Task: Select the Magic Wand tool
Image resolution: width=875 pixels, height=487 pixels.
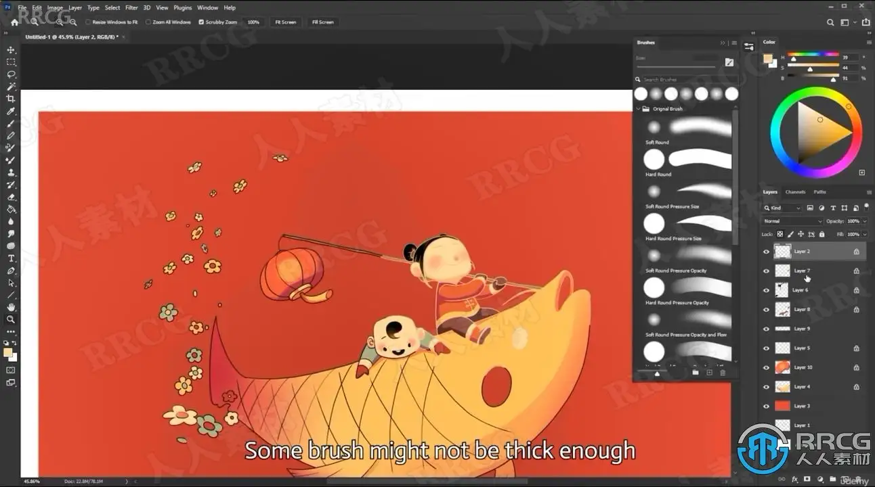Action: (11, 87)
